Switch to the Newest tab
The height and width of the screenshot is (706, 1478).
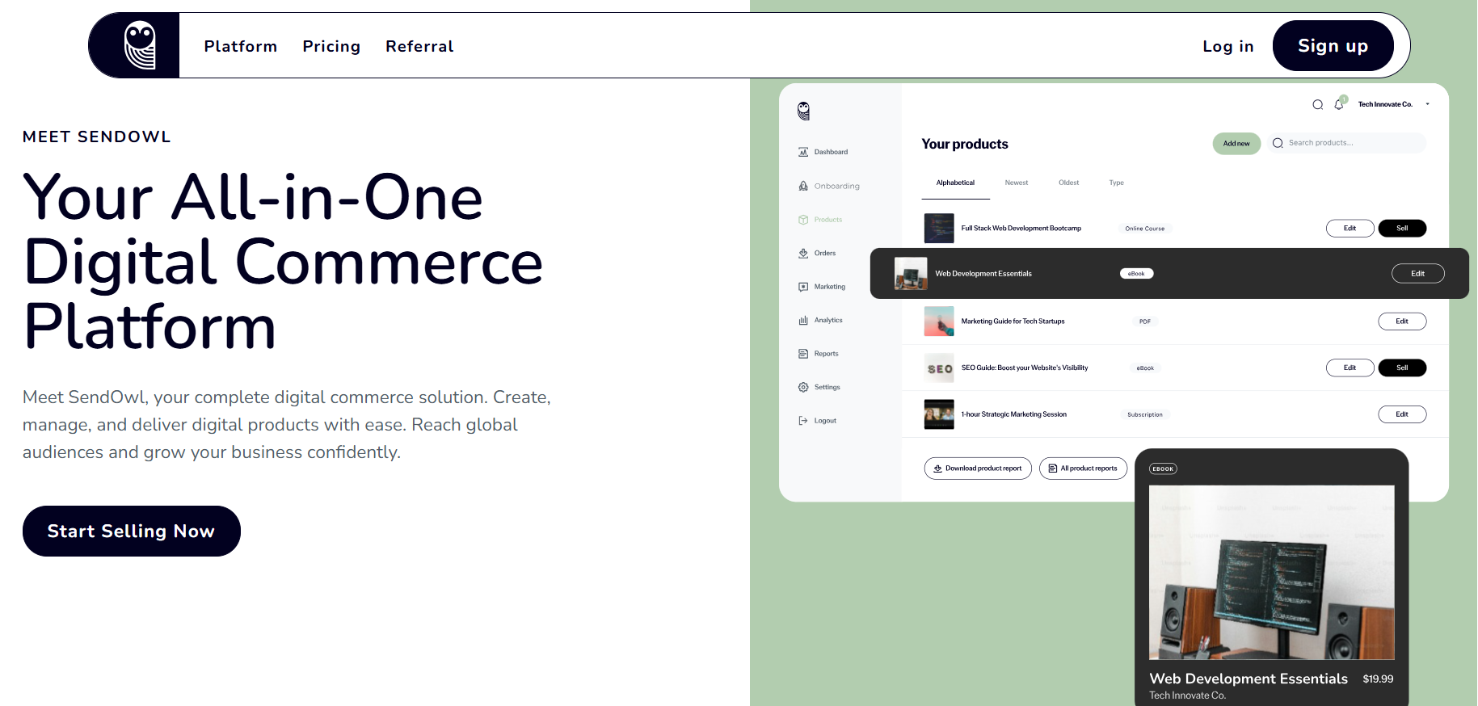tap(1016, 183)
